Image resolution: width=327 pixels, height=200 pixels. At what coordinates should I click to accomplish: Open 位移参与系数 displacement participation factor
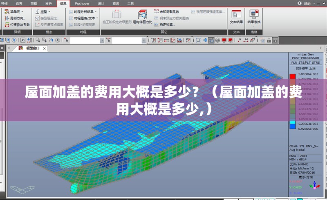click(x=17, y=24)
